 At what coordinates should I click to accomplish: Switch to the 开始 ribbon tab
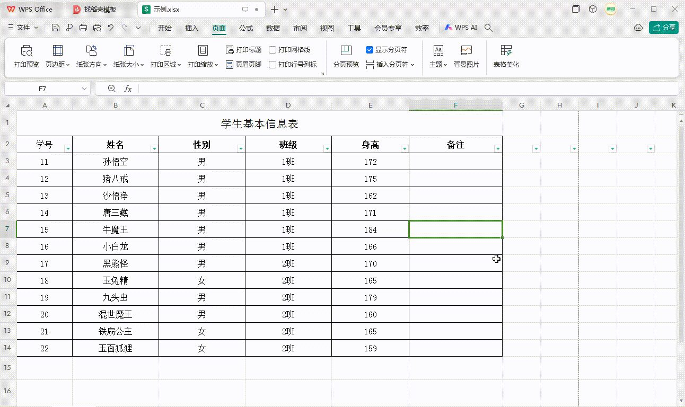(165, 28)
